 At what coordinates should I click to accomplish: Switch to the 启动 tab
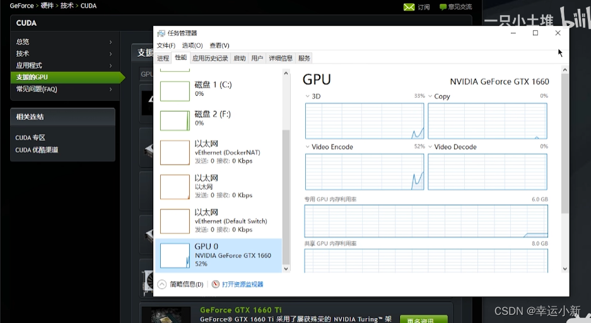pos(239,58)
